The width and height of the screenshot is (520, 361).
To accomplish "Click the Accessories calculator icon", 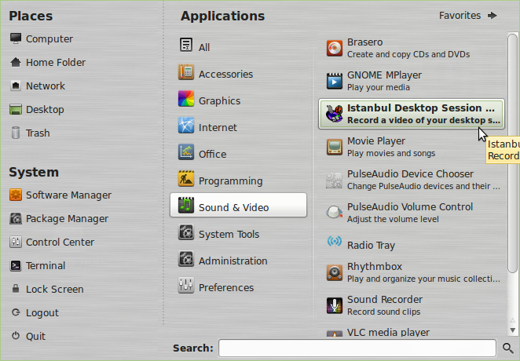I will (186, 72).
